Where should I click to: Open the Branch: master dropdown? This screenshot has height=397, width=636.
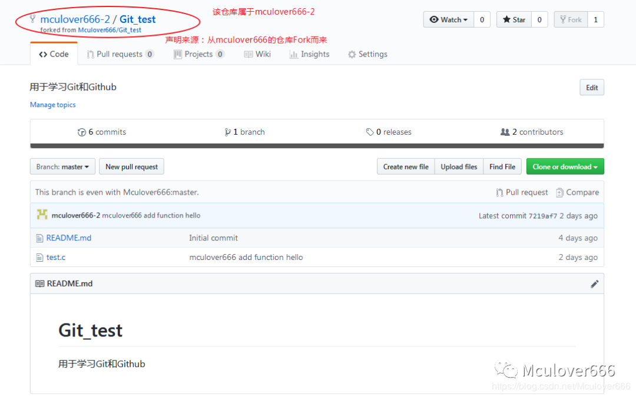pyautogui.click(x=62, y=166)
